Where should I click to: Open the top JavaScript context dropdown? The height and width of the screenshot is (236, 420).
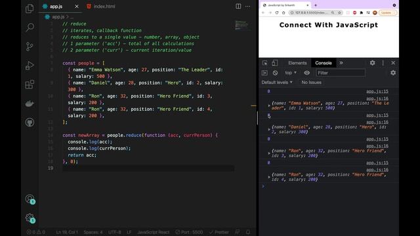[291, 73]
